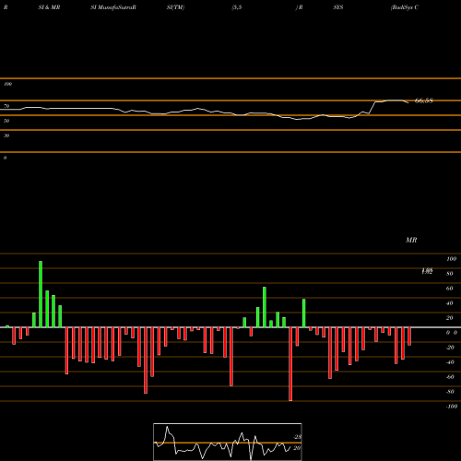Click the 'SI(TM)' header label
Screen dimensions: 461x461
175,7
